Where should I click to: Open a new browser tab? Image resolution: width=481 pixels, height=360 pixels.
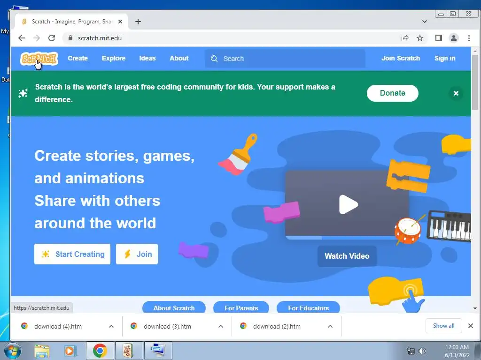click(138, 22)
